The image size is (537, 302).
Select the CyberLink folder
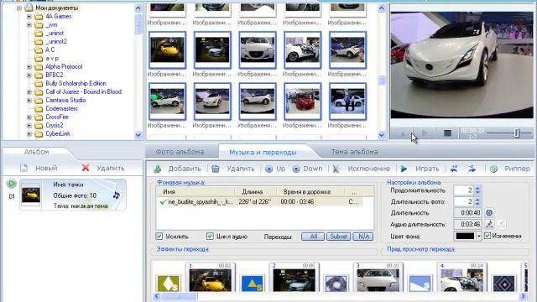pos(58,133)
